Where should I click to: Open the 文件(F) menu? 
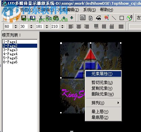click(10, 10)
